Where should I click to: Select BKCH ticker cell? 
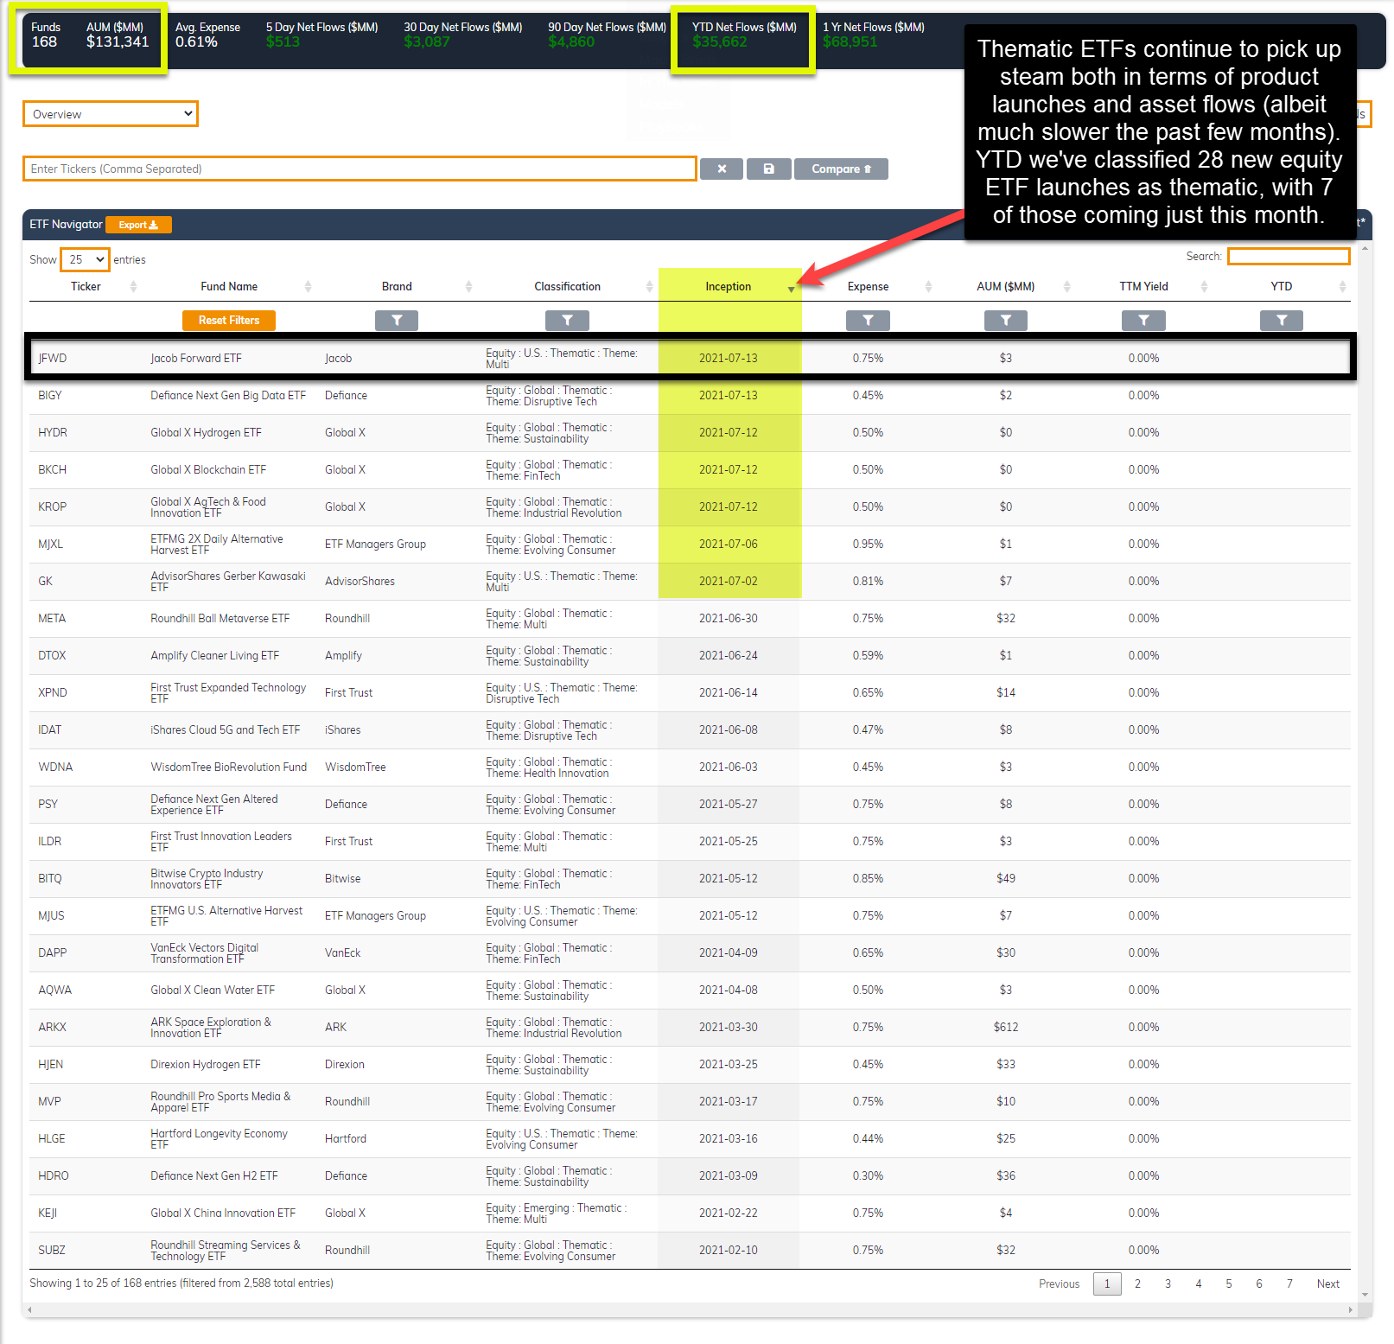pos(52,470)
